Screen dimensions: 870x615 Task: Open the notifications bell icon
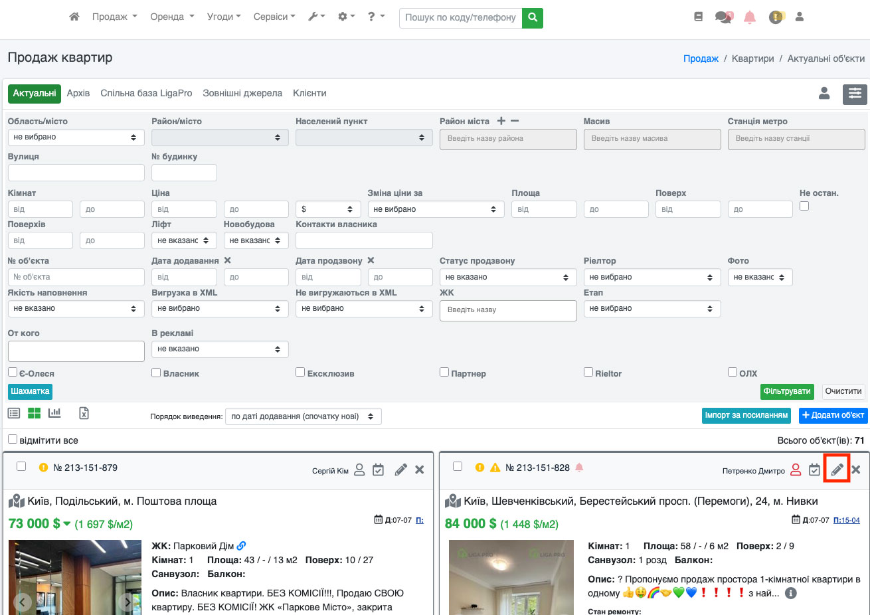(749, 17)
